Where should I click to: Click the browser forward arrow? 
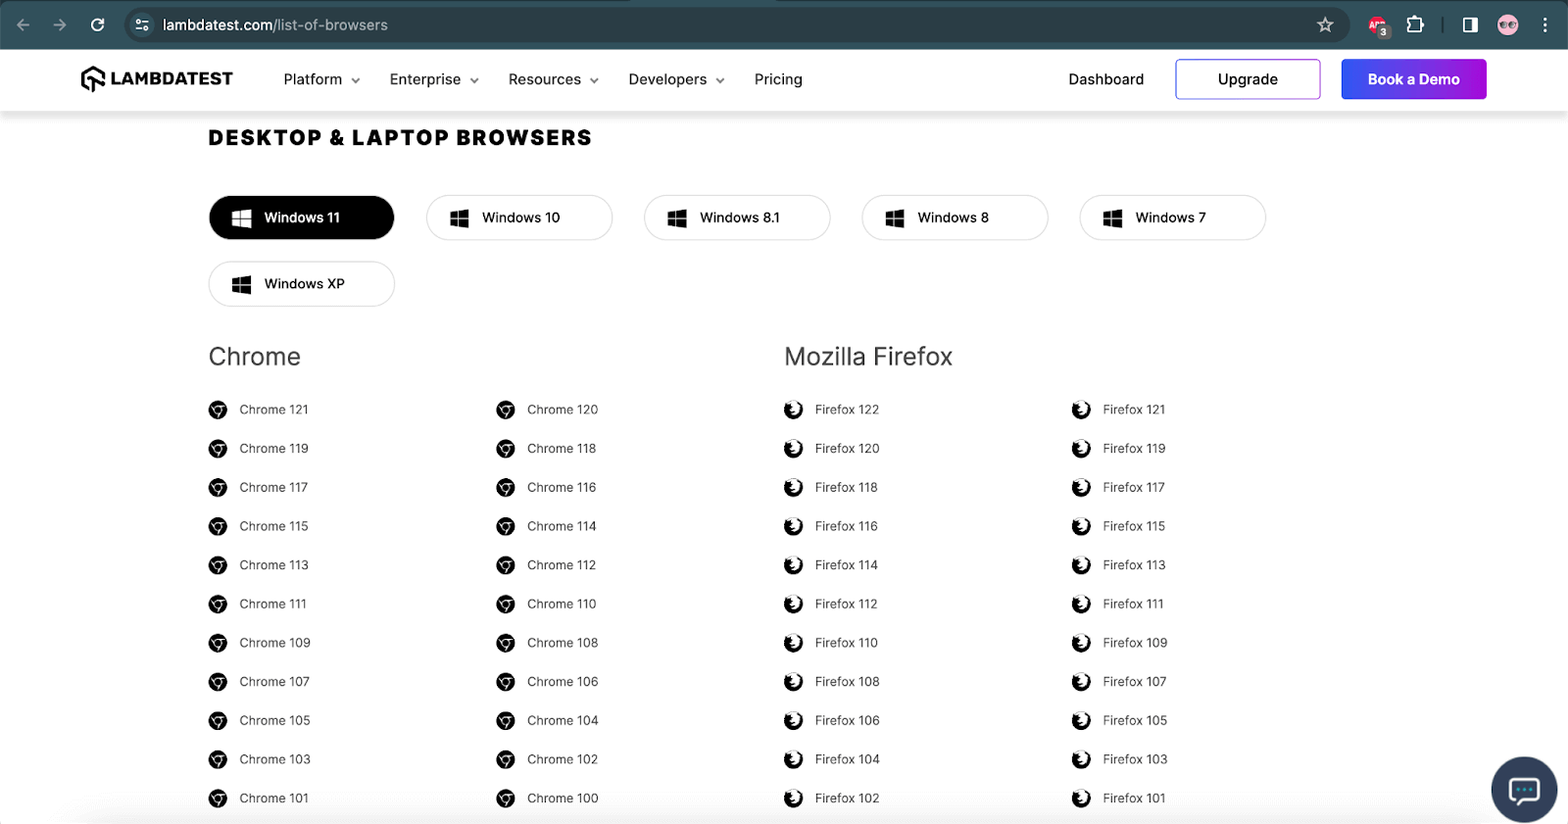pyautogui.click(x=60, y=24)
